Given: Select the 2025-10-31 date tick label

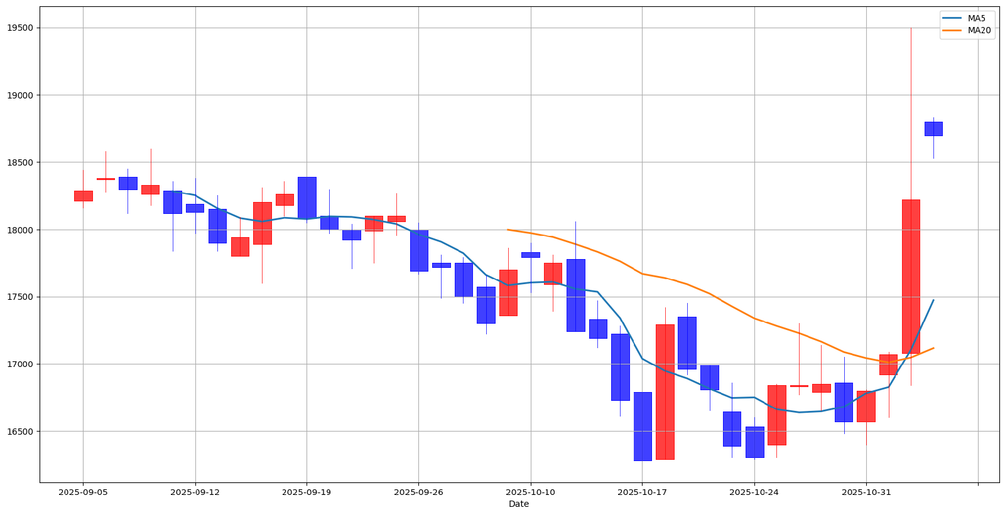Looking at the screenshot, I should (x=866, y=492).
